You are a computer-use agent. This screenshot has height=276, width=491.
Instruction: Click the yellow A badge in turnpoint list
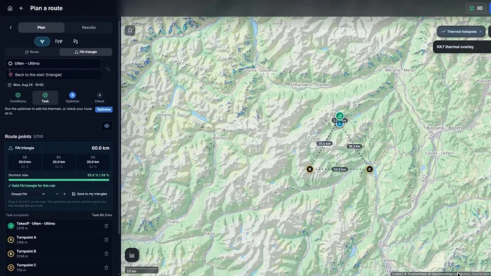pos(11,240)
